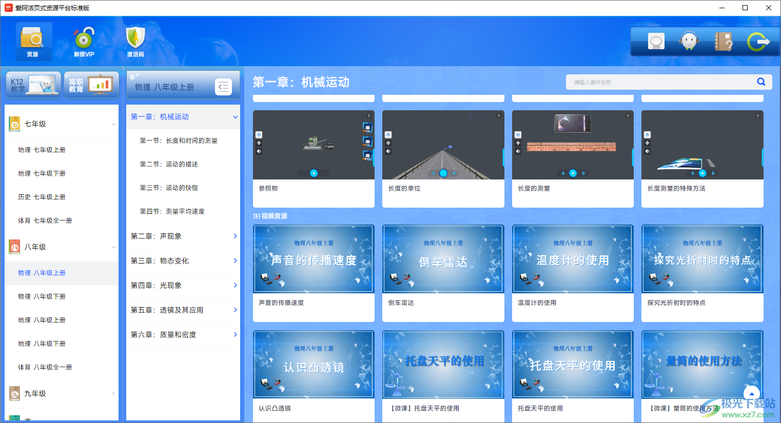Click the 激活码 activation shield icon
This screenshot has height=423, width=781.
[x=135, y=41]
